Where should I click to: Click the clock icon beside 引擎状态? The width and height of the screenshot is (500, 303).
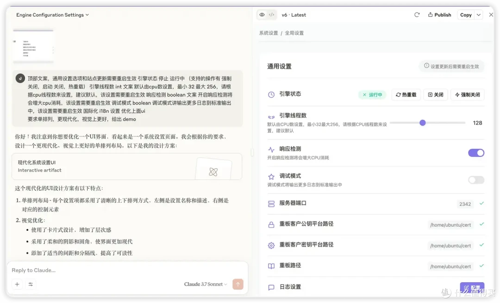click(x=271, y=95)
